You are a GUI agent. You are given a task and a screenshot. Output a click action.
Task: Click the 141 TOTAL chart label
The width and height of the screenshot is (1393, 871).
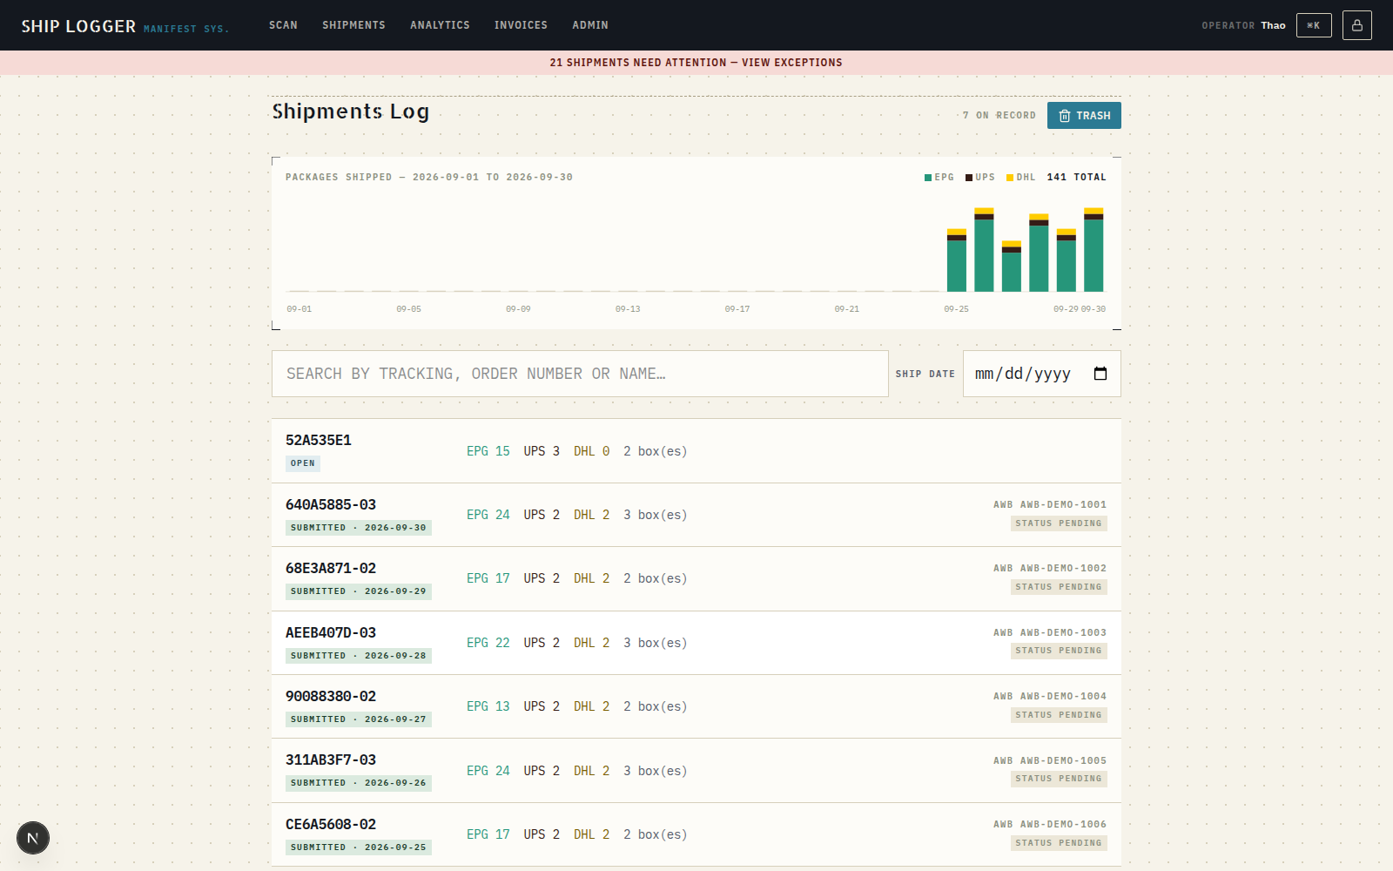[x=1076, y=178]
